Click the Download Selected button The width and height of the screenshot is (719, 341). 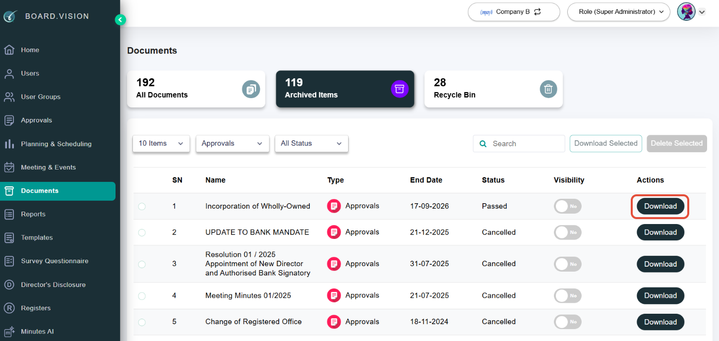pos(606,144)
